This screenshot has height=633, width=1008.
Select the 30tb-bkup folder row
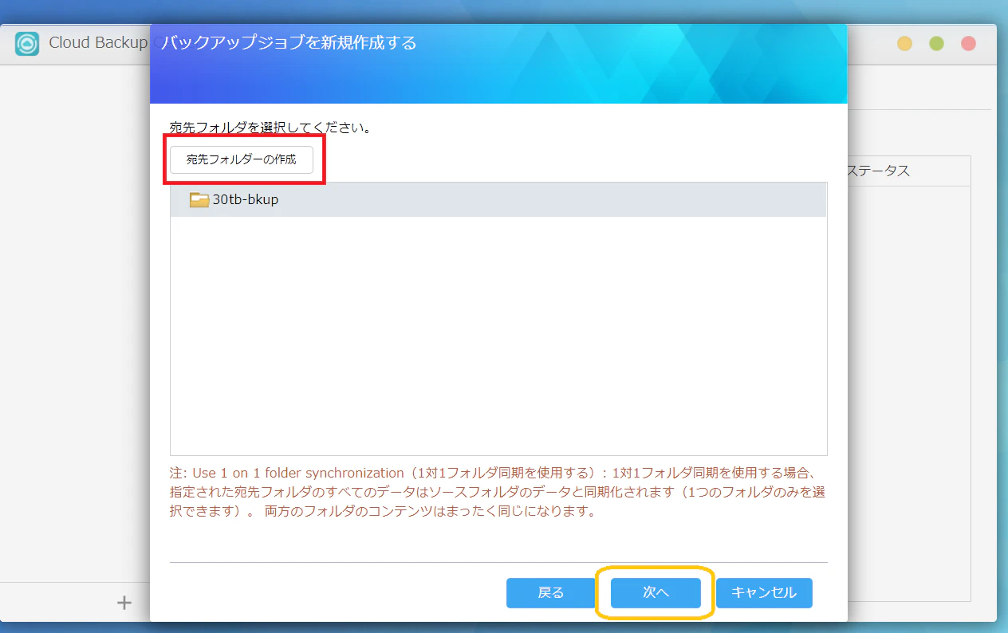498,200
